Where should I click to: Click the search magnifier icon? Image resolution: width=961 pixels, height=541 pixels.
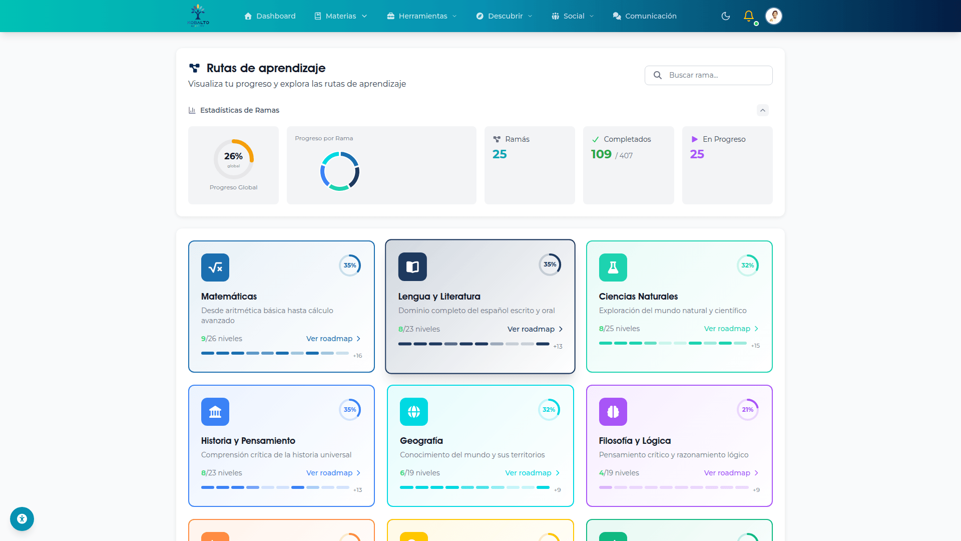[658, 75]
